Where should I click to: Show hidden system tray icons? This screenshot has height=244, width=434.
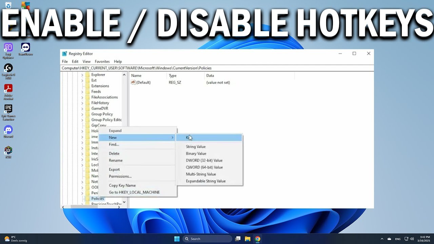pyautogui.click(x=382, y=239)
